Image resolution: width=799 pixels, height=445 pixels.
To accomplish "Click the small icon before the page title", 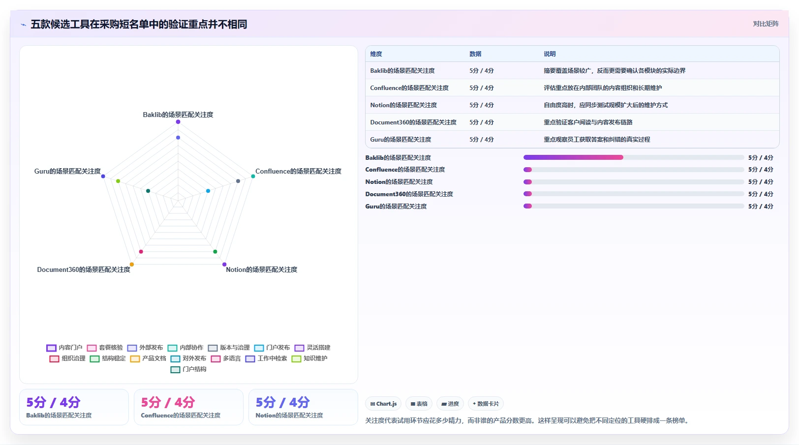I will tap(23, 25).
